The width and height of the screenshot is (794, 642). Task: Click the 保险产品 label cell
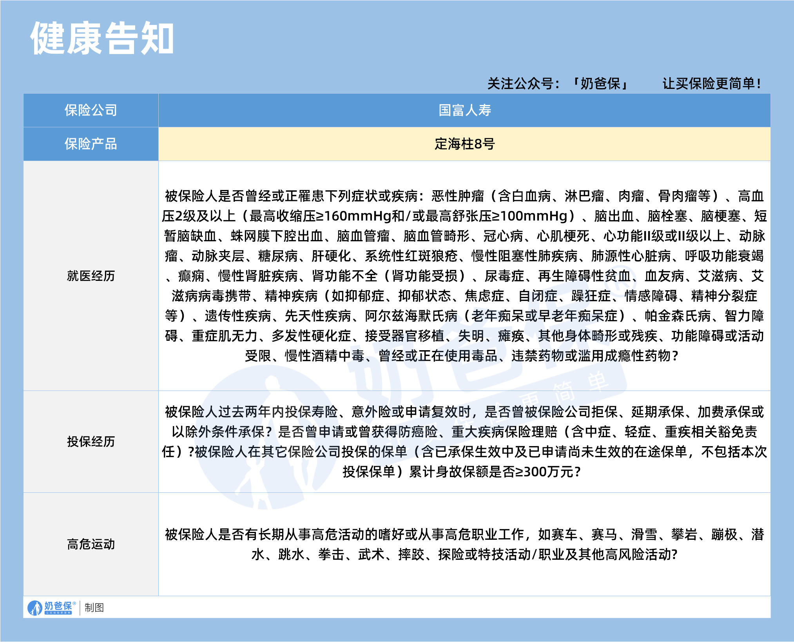(x=91, y=144)
